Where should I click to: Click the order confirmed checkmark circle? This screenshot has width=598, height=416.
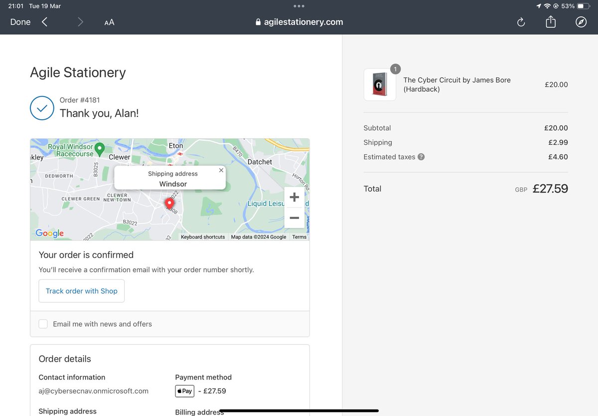pos(42,108)
